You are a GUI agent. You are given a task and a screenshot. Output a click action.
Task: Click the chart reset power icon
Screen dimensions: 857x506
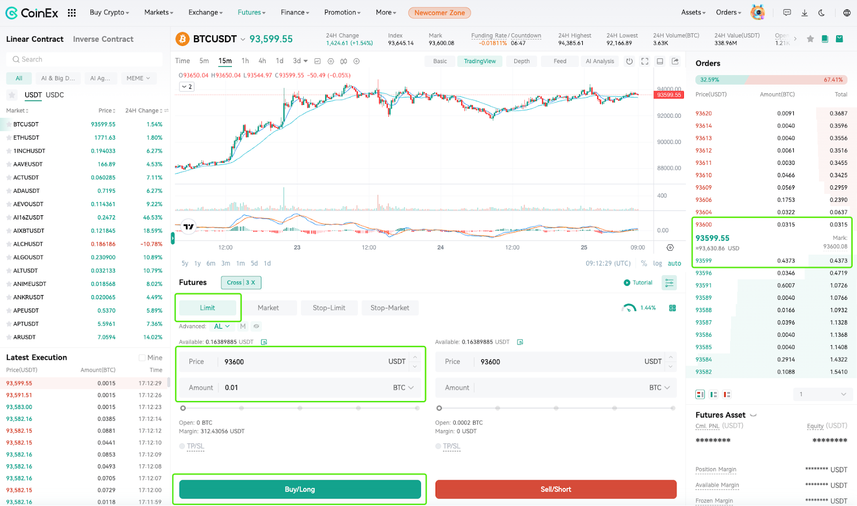629,61
